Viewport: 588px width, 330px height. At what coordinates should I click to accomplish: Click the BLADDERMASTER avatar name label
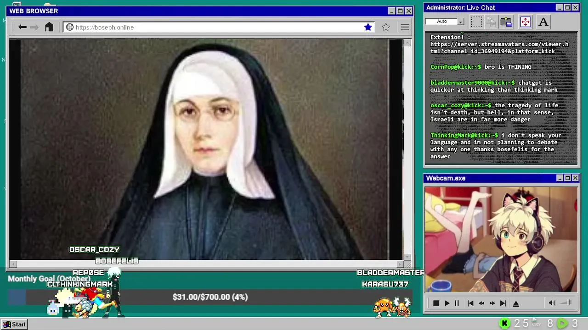[x=391, y=273]
